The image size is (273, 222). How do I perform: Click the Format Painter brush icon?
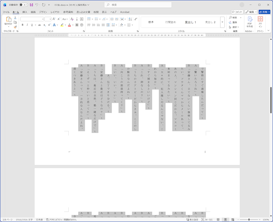(15, 26)
